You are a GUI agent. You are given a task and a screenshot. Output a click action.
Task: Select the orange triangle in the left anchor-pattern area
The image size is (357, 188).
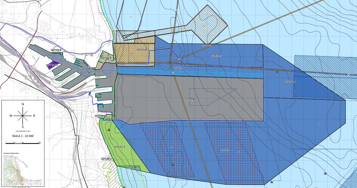click(x=172, y=164)
